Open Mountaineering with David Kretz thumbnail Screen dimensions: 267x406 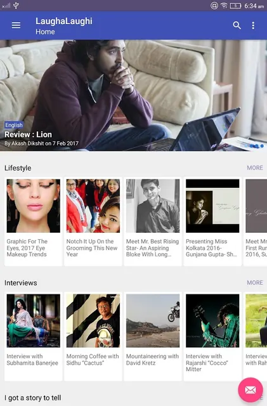click(x=153, y=320)
